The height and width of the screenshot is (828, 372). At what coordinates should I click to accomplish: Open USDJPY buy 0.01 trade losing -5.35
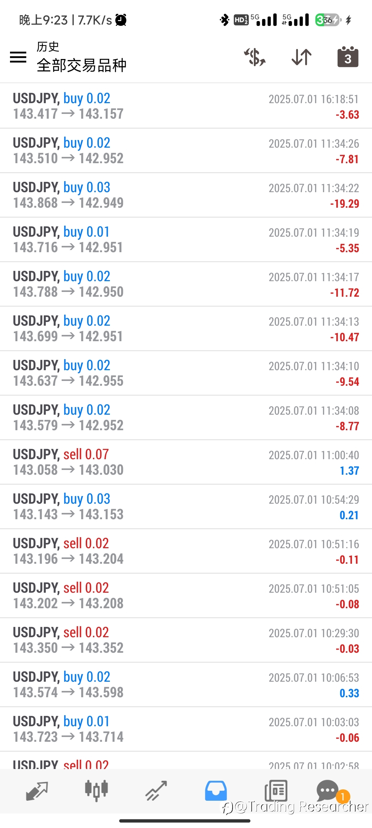186,239
